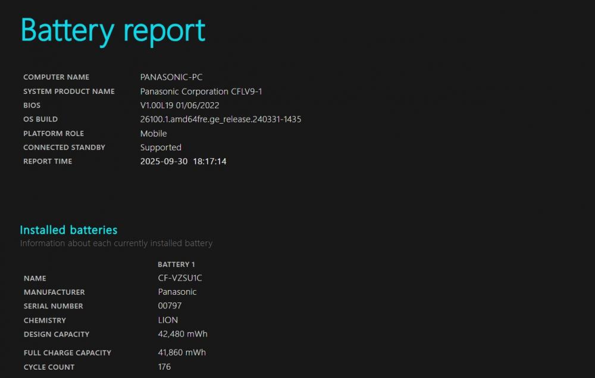
Task: Select the CHEMISTRY row label
Action: 45,320
